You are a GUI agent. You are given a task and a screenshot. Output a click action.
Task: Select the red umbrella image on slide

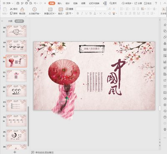coord(64,72)
